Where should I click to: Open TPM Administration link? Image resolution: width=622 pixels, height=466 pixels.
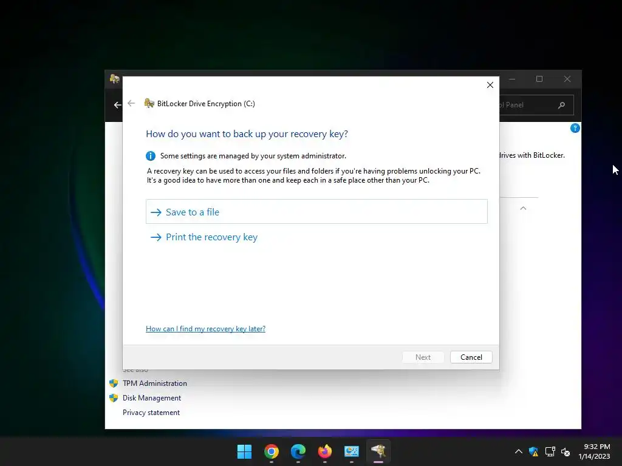(155, 383)
